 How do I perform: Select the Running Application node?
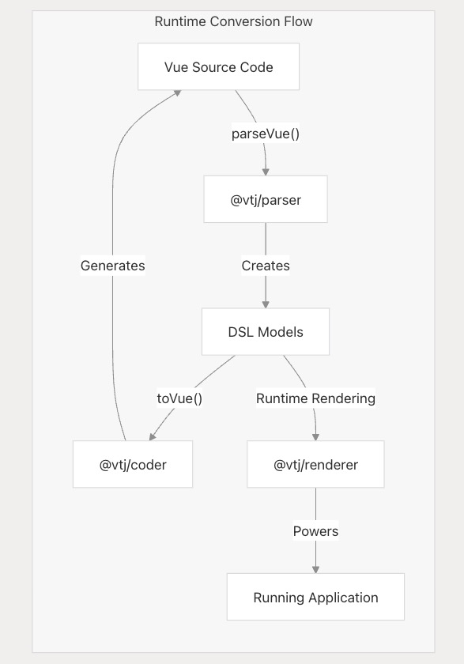[315, 597]
